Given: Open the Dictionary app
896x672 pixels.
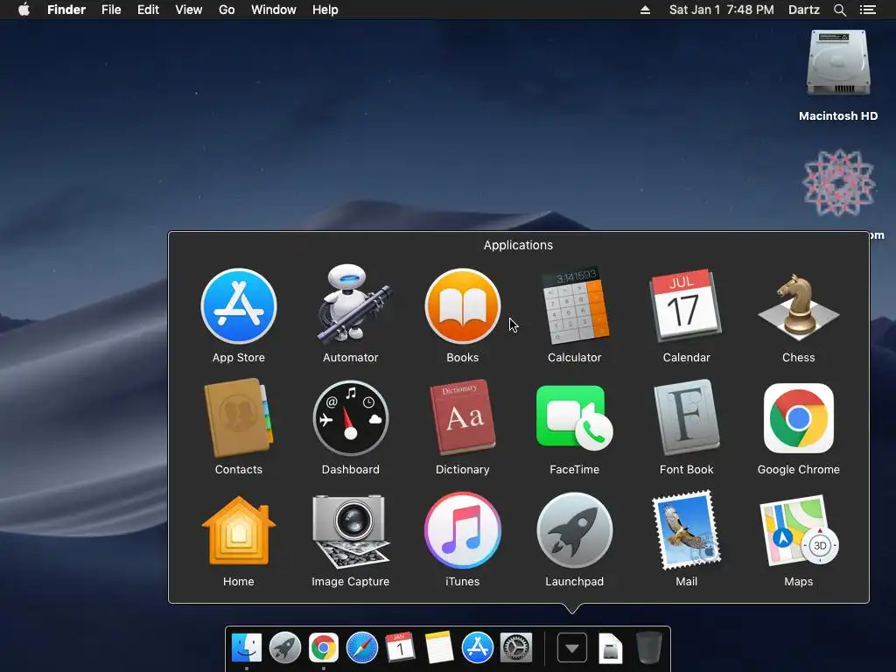Looking at the screenshot, I should [463, 417].
